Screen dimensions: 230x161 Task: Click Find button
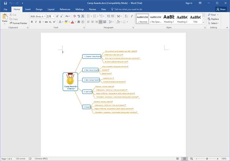click(212, 15)
